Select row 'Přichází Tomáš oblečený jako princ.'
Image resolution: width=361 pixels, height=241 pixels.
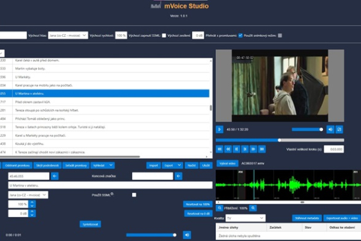(x=105, y=119)
